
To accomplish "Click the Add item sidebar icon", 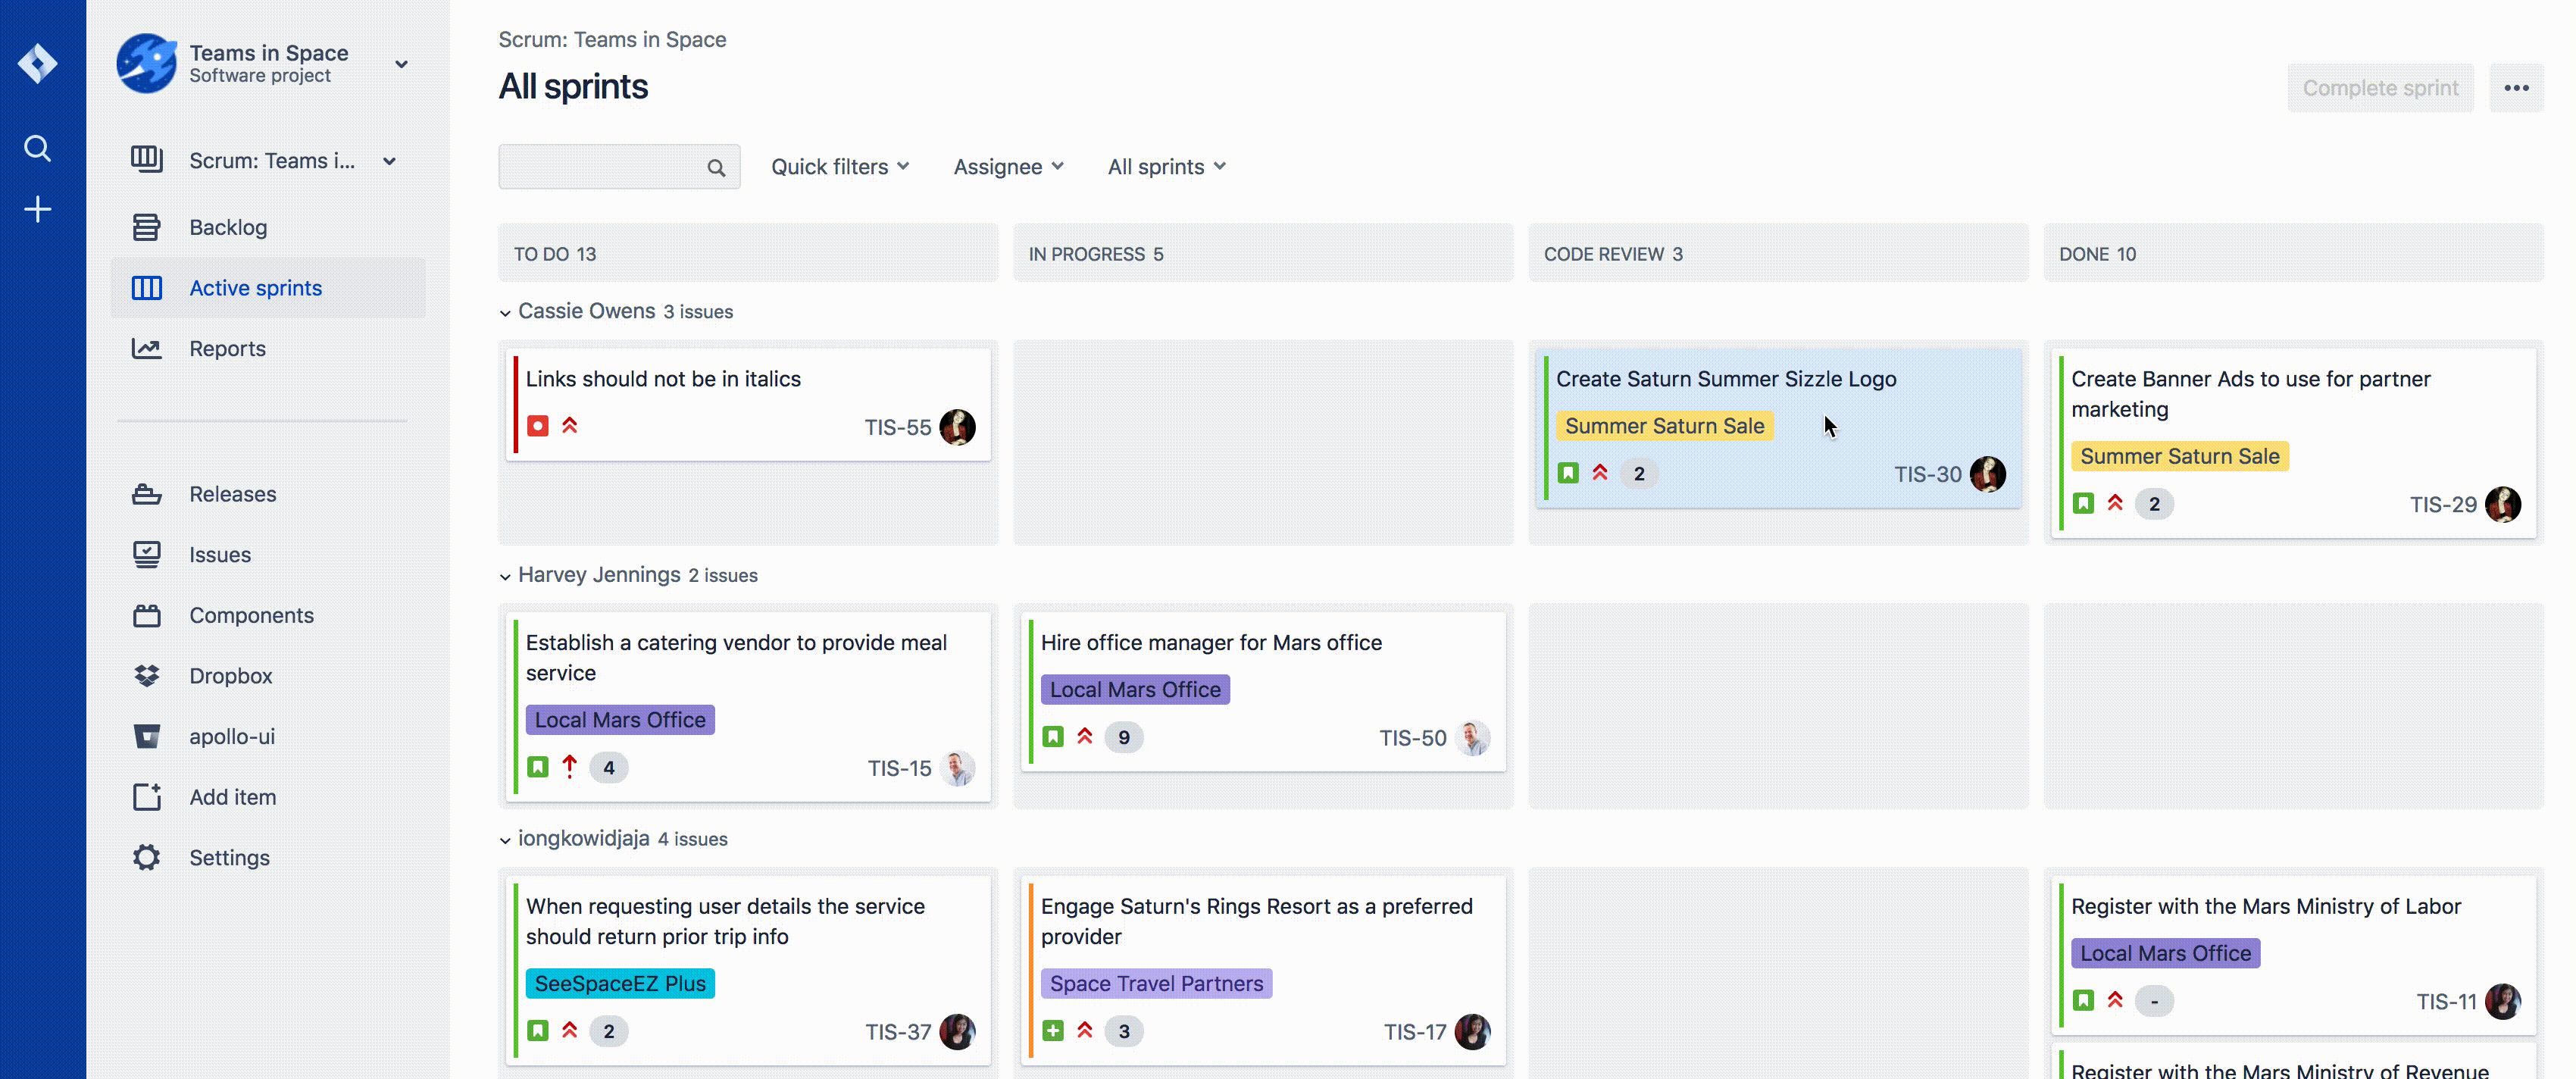I will [x=148, y=796].
